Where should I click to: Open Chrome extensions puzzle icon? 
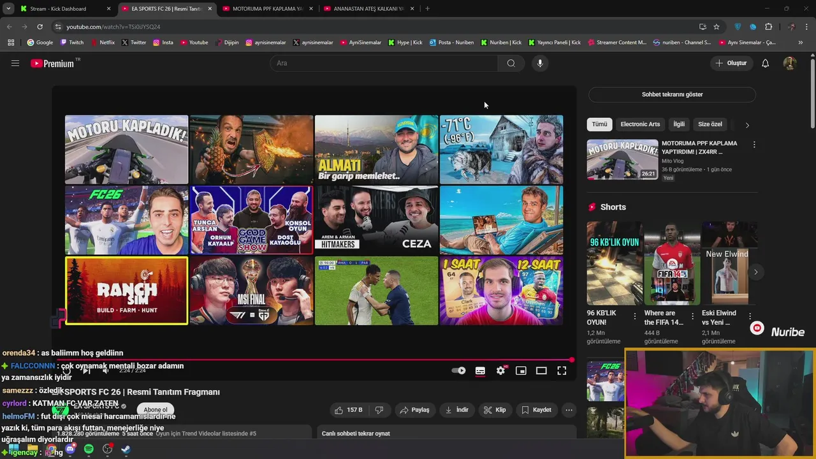tap(768, 27)
